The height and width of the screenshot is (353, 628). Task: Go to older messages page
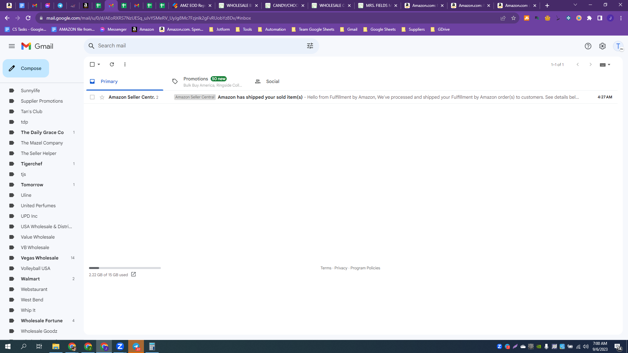click(590, 64)
